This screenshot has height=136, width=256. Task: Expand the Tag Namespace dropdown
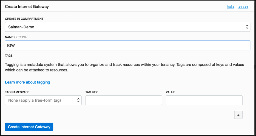click(43, 100)
